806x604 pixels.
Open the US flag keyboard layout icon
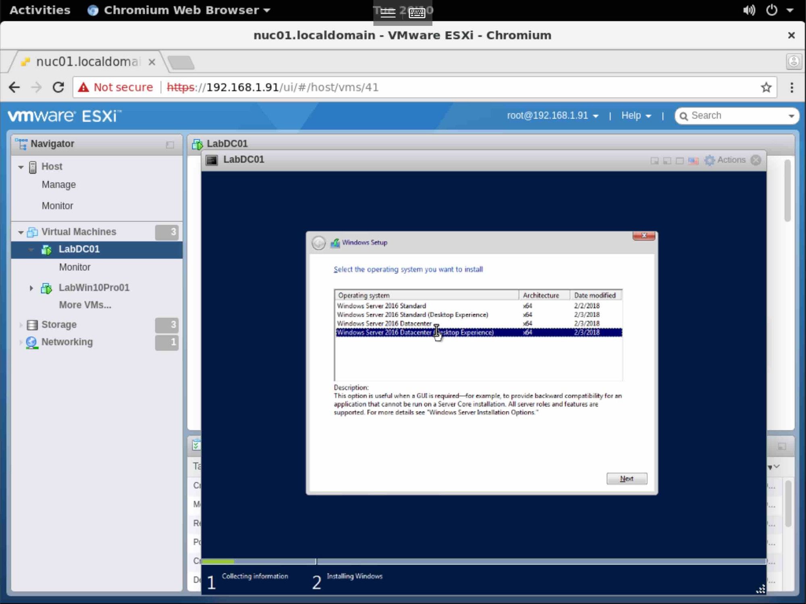point(694,161)
